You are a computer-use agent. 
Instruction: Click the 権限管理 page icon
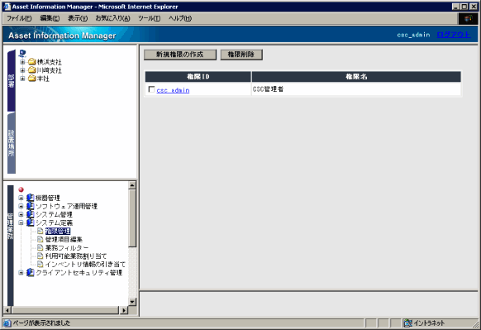[x=40, y=231]
